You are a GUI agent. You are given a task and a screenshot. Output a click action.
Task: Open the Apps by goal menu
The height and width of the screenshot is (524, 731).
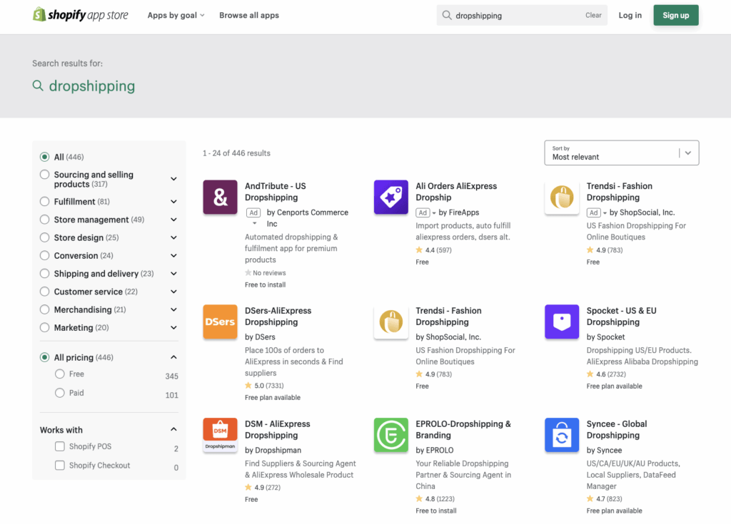pos(176,15)
